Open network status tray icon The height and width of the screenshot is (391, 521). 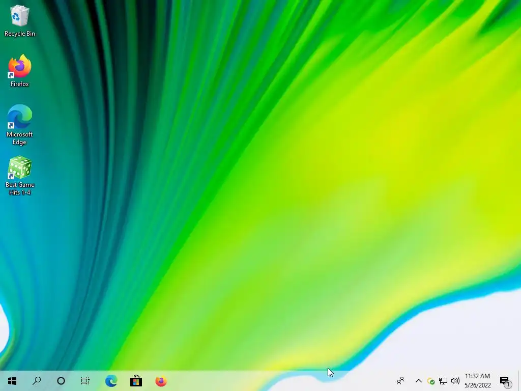443,381
